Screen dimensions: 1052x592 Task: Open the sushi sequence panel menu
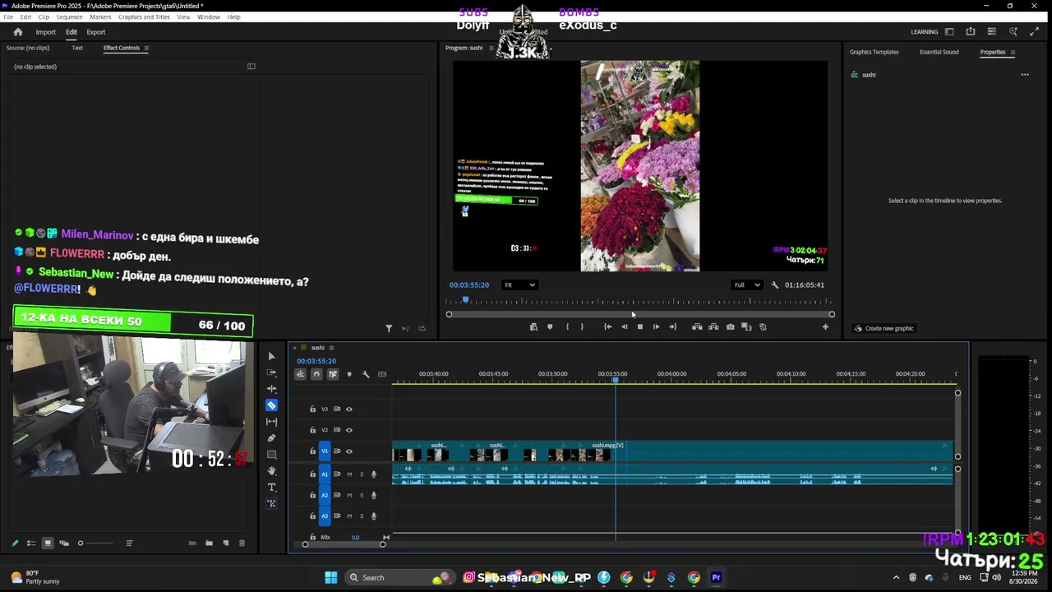point(331,348)
